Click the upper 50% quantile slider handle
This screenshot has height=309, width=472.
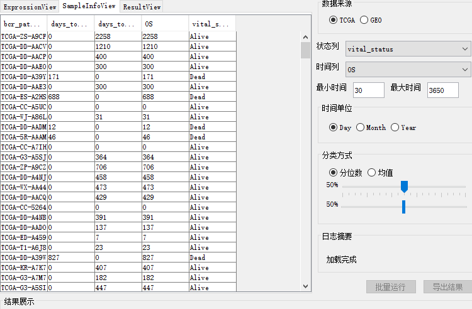tap(405, 187)
